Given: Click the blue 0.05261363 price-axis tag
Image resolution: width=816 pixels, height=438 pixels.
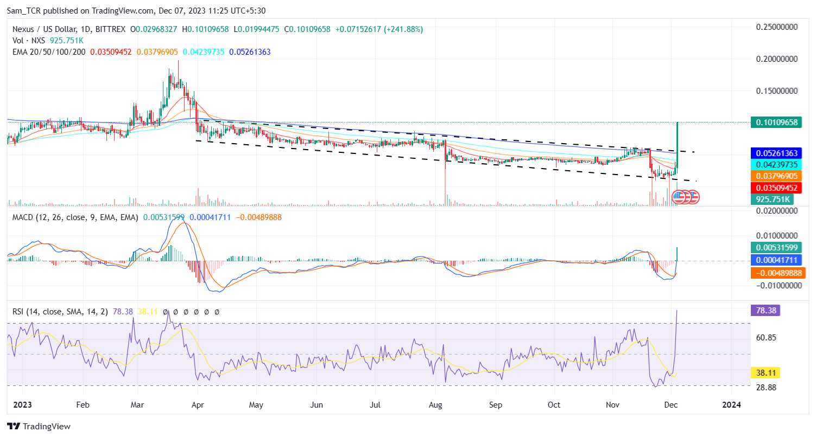Looking at the screenshot, I should [x=777, y=153].
